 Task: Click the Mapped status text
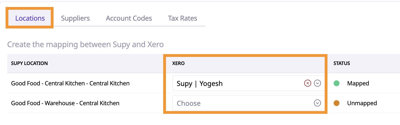point(358,83)
